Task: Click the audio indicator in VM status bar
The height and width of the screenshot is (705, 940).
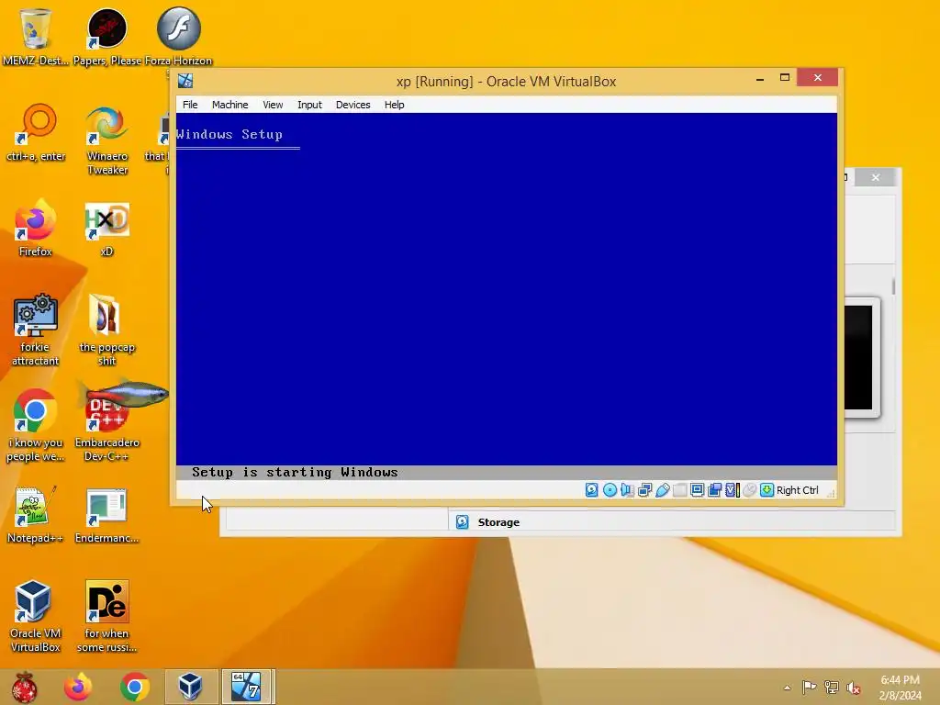Action: 627,490
